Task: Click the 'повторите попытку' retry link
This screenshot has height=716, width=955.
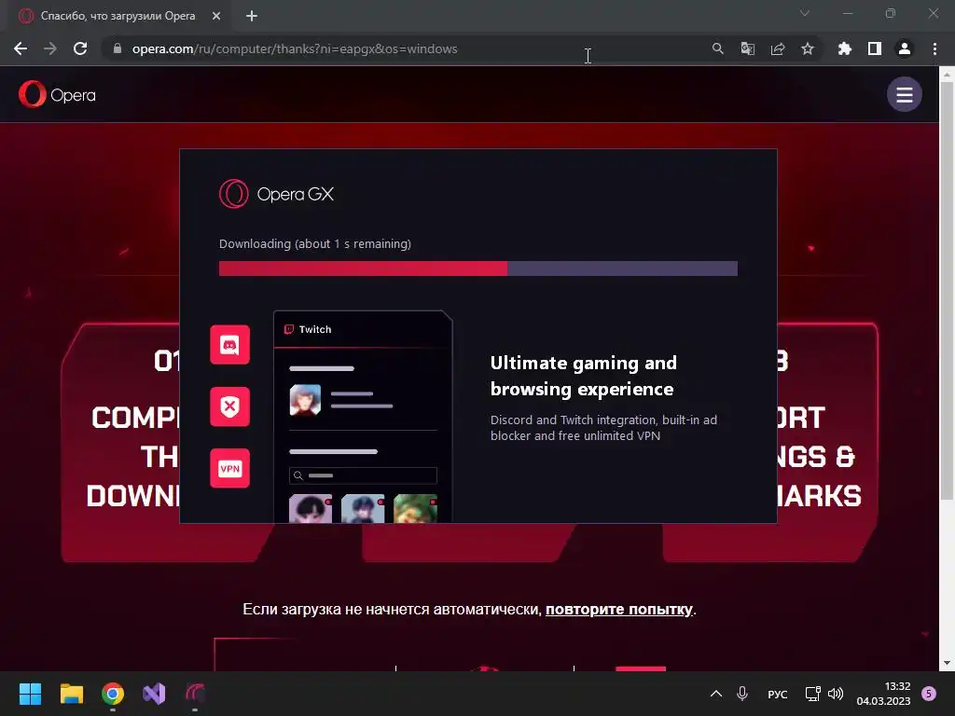Action: tap(619, 609)
